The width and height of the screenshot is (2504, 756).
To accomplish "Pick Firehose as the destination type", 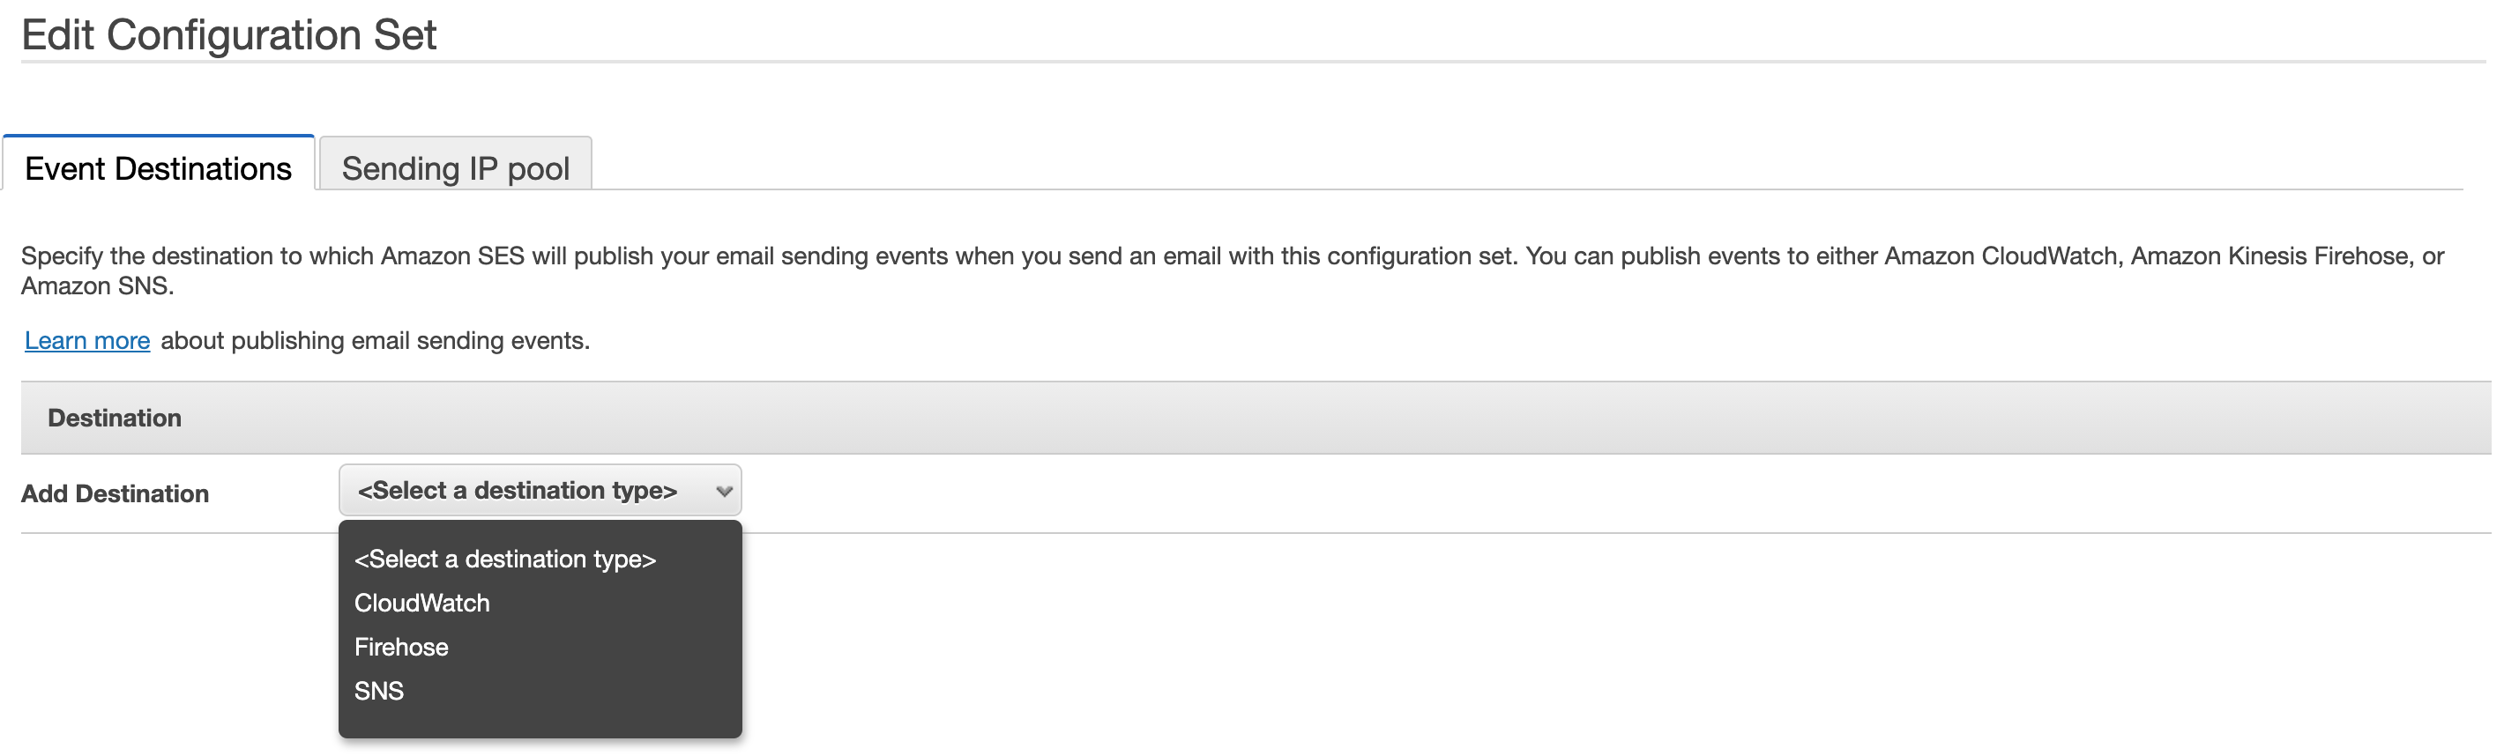I will [x=401, y=647].
